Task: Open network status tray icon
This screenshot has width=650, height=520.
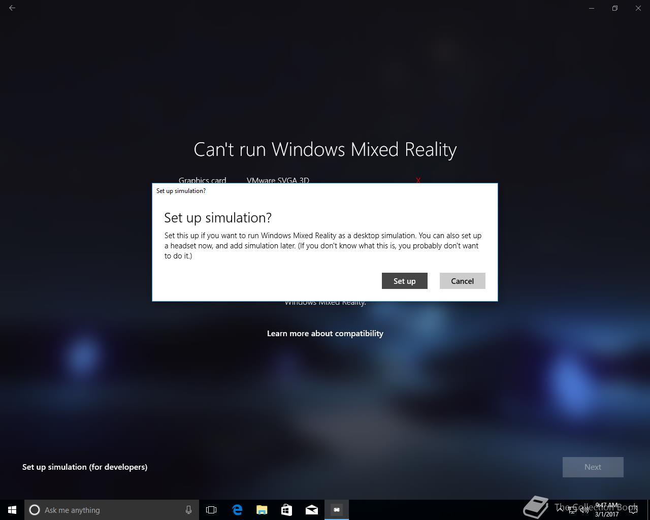Action: 572,510
